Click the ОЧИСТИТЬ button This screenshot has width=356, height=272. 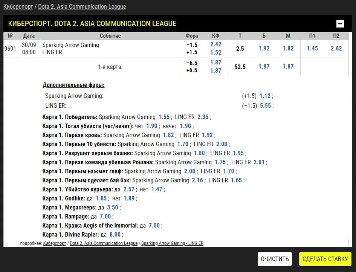[275, 259]
